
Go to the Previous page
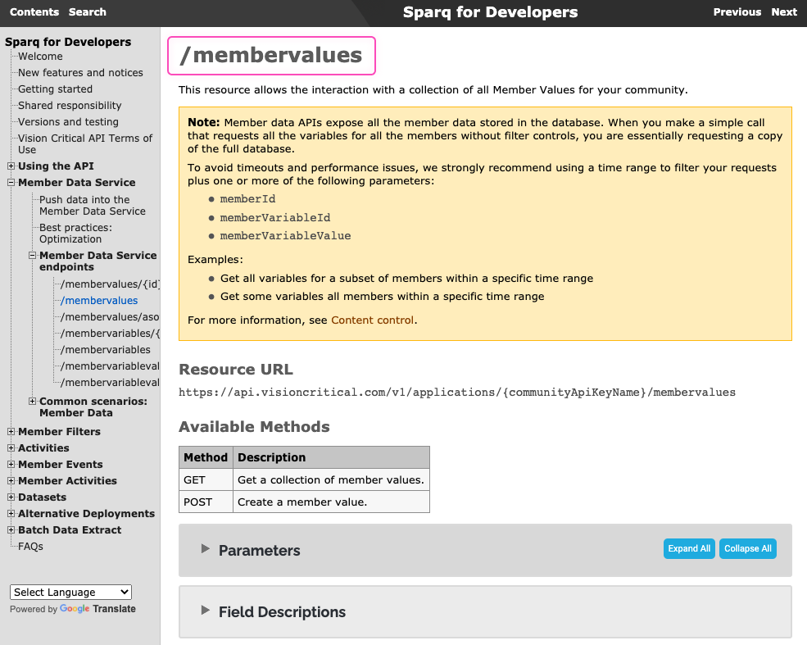click(x=737, y=12)
